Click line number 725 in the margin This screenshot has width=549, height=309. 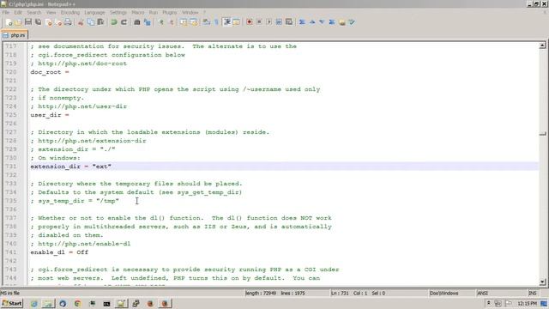pyautogui.click(x=11, y=115)
